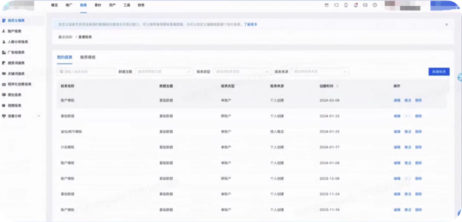Open 原生报表 in the sidebar
462x222 pixels.
click(14, 95)
